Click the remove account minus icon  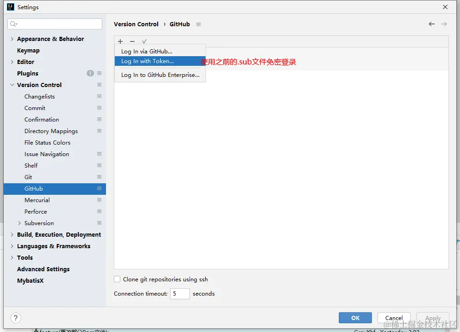(132, 41)
